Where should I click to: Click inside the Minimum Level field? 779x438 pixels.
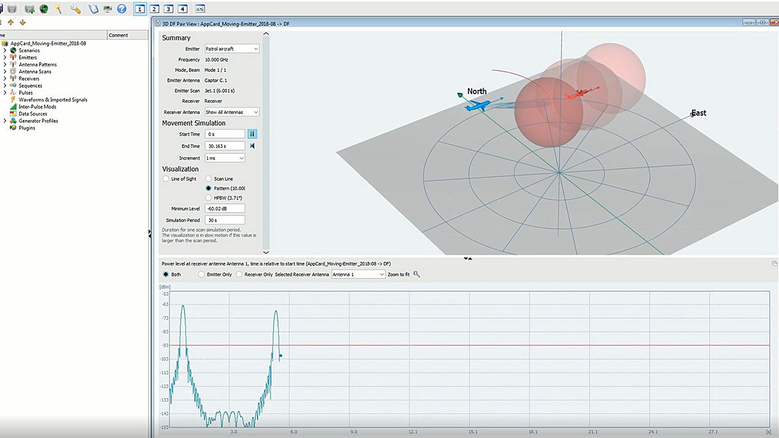225,208
